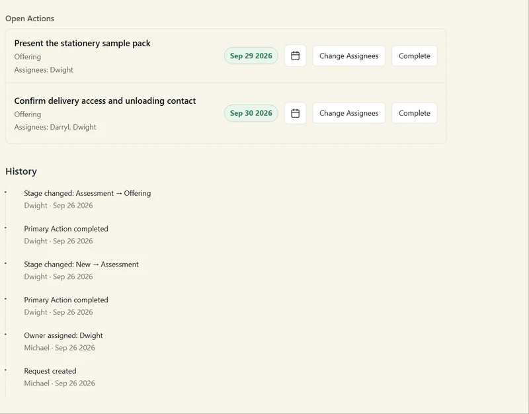Complete the stationery sample pack action
The image size is (529, 414).
click(415, 56)
